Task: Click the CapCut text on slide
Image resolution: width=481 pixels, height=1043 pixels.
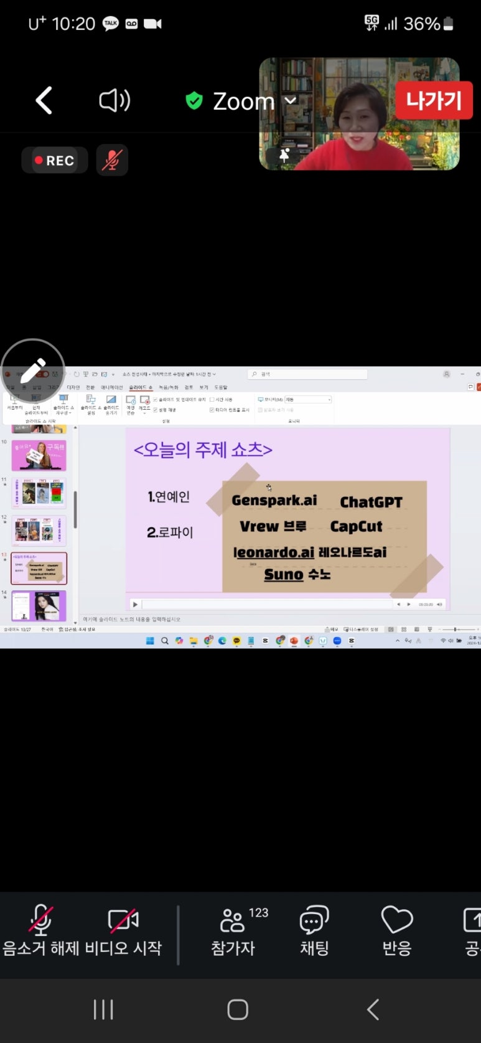Action: 356,526
